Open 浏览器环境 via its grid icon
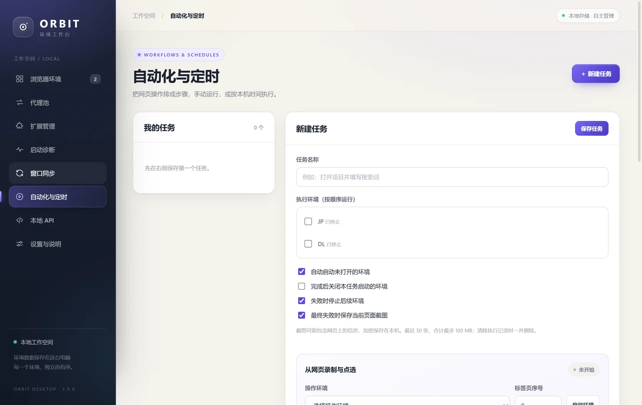Screen dimensions: 642x405 click(x=19, y=79)
